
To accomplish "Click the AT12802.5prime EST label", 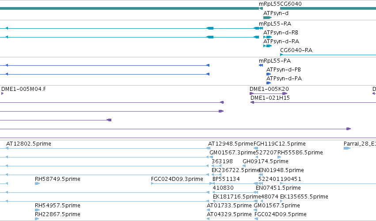I will click(x=29, y=144).
